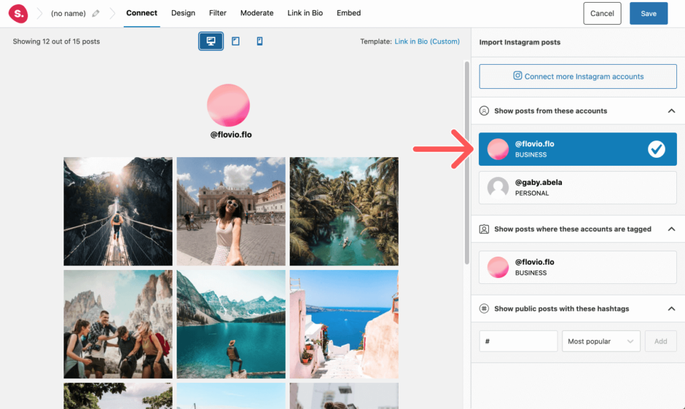The width and height of the screenshot is (685, 409).
Task: Open the 'Most popular' hashtag sort dropdown
Action: point(601,341)
